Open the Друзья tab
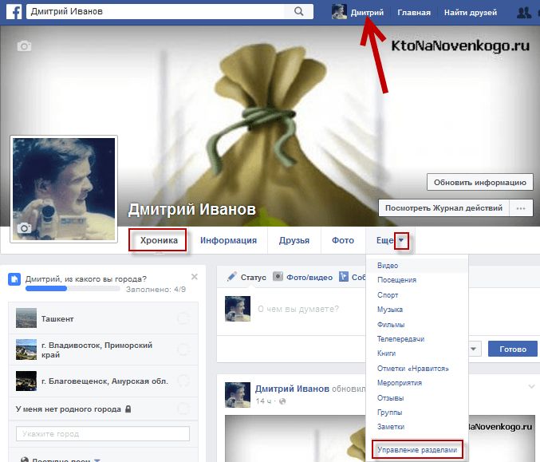This screenshot has height=462, width=540. tap(294, 240)
